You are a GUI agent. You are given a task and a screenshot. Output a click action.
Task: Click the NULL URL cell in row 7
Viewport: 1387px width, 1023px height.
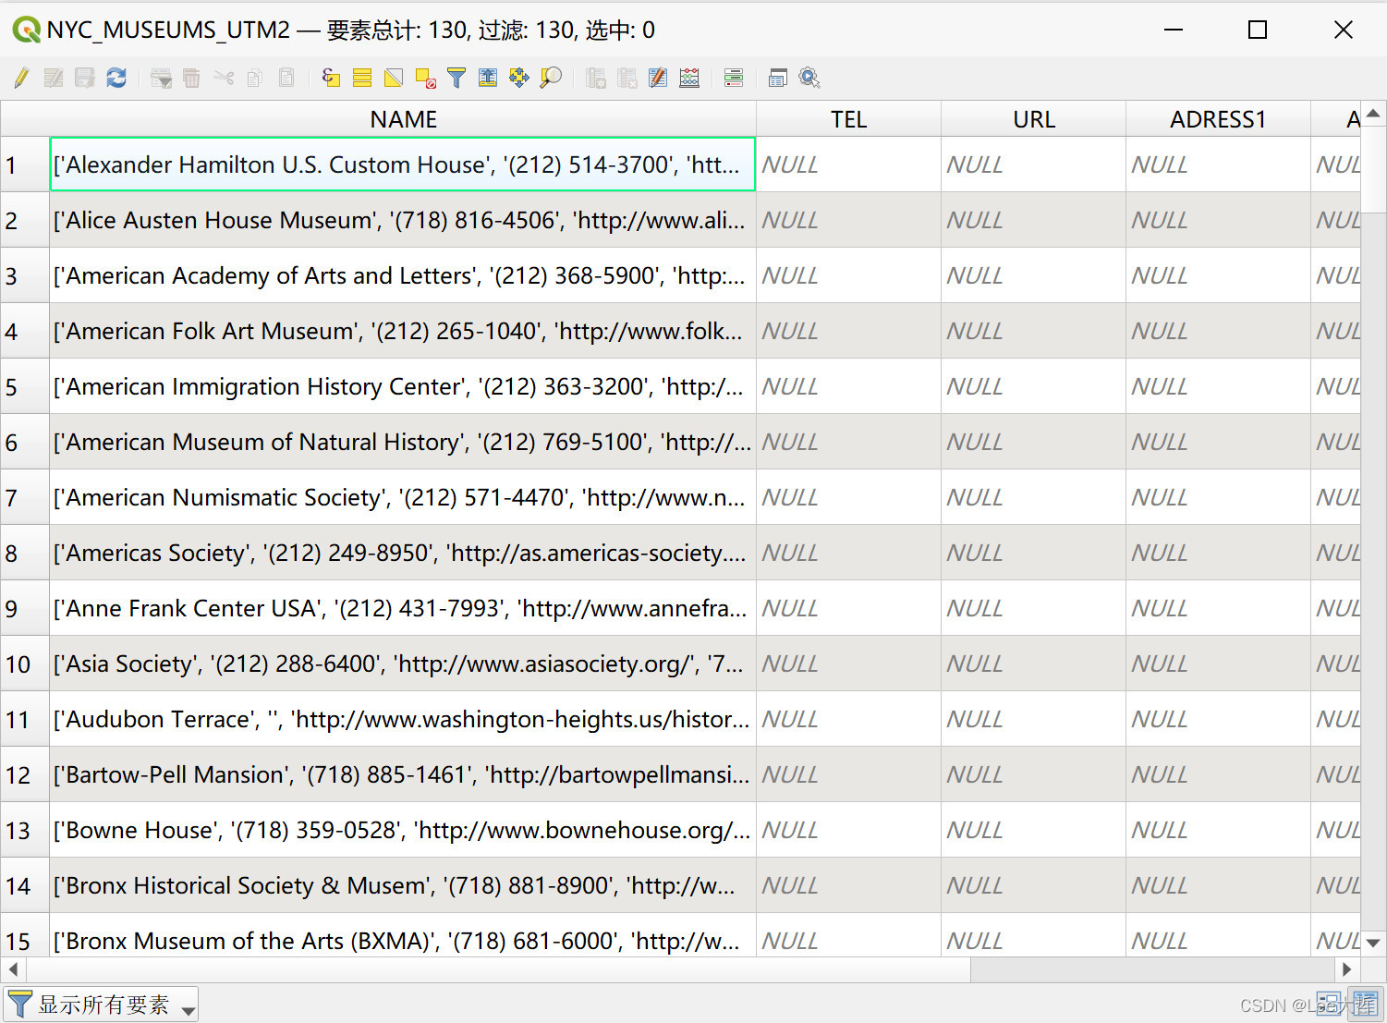(1033, 497)
